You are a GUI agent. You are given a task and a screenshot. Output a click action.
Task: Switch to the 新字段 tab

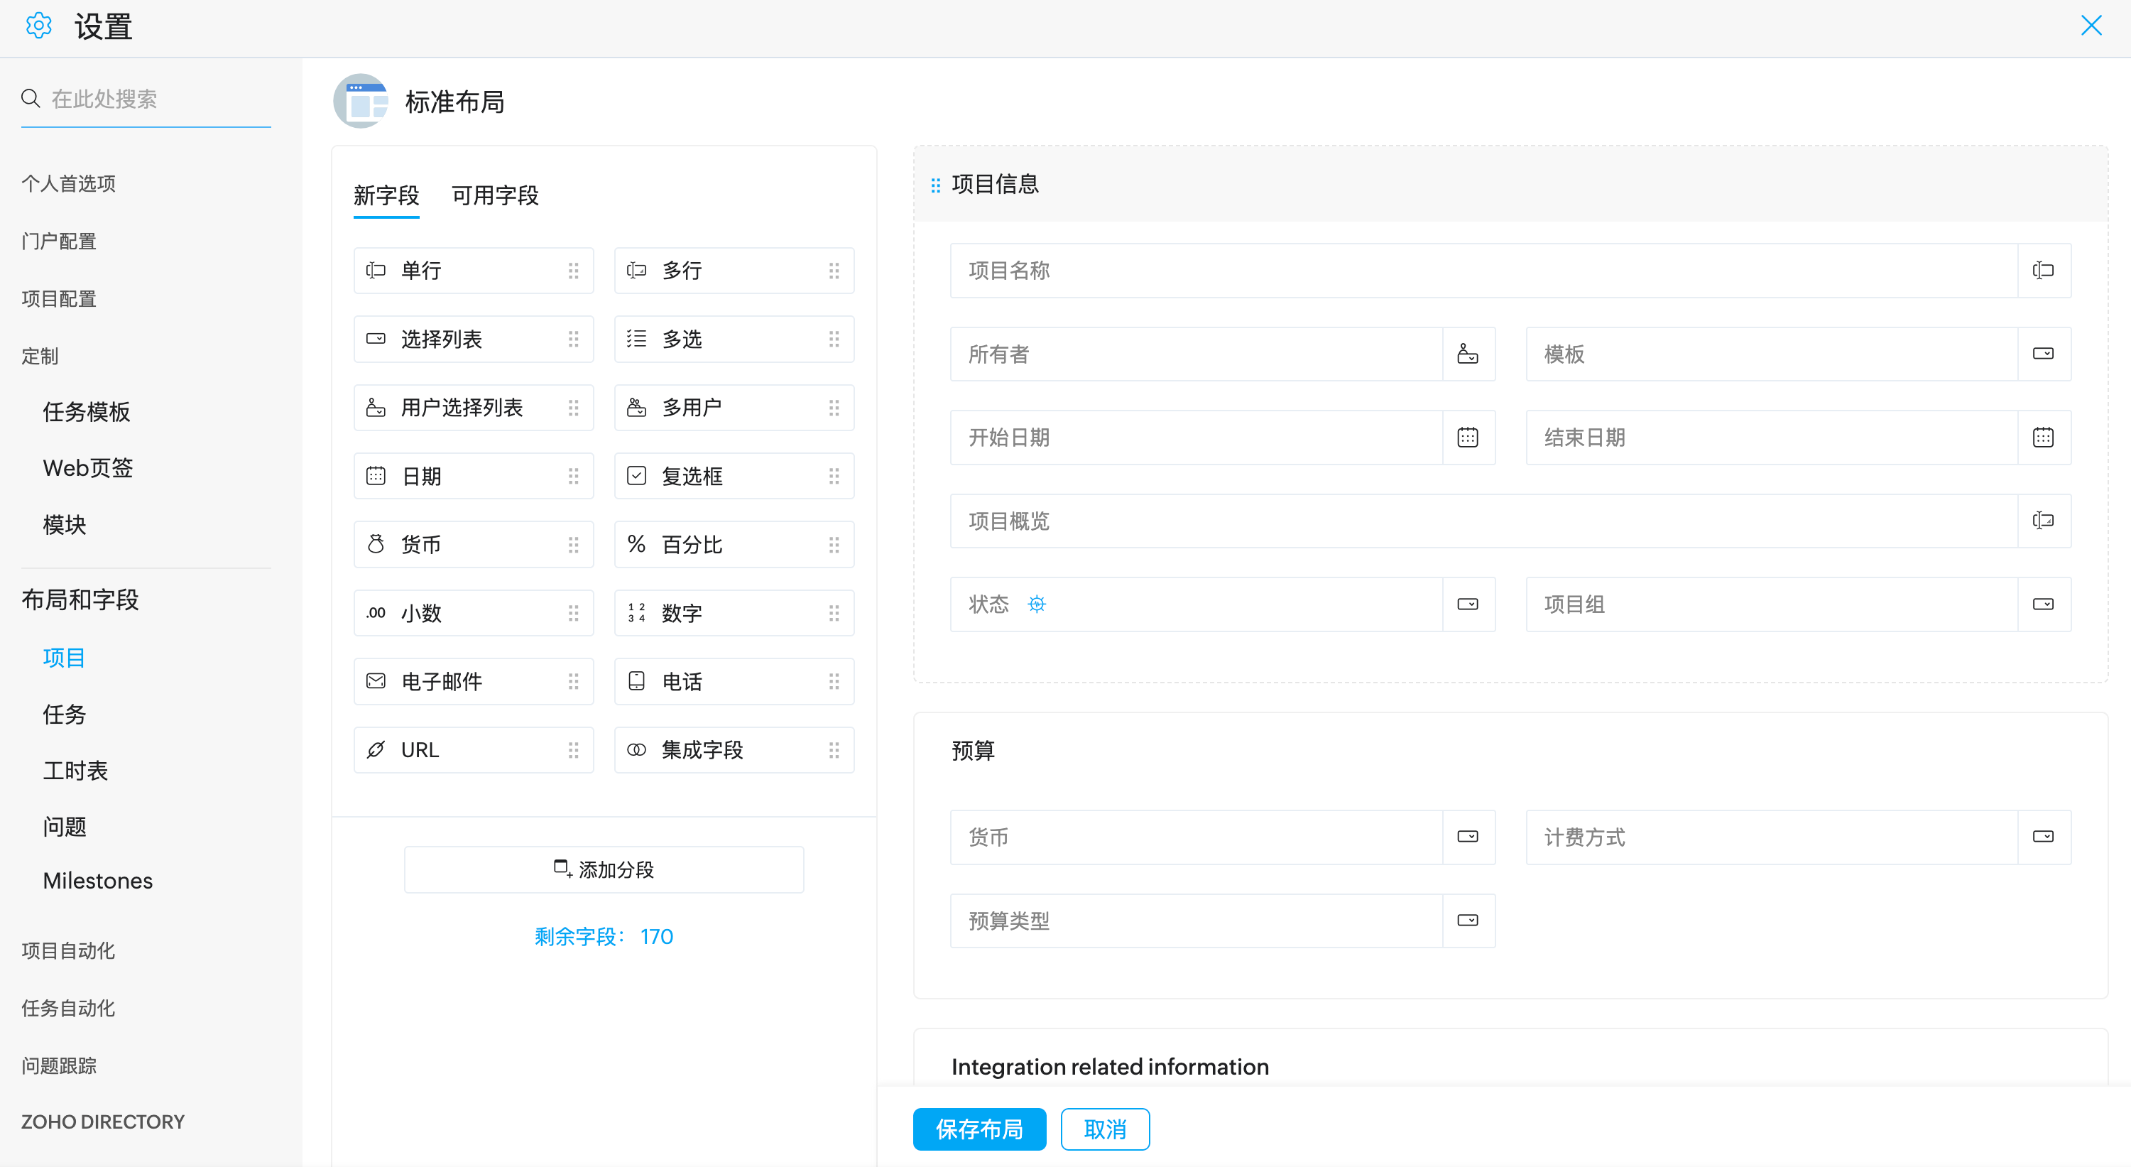click(386, 196)
